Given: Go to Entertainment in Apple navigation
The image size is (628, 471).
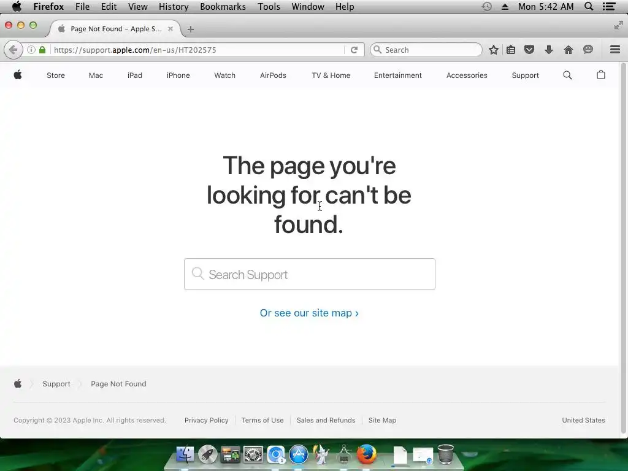Looking at the screenshot, I should [397, 75].
